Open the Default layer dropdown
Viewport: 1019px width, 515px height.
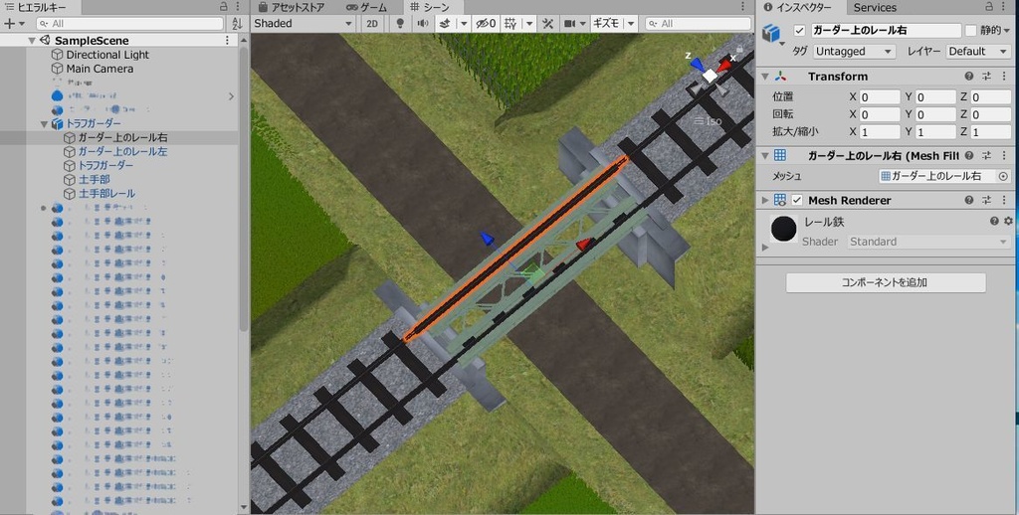click(x=978, y=52)
